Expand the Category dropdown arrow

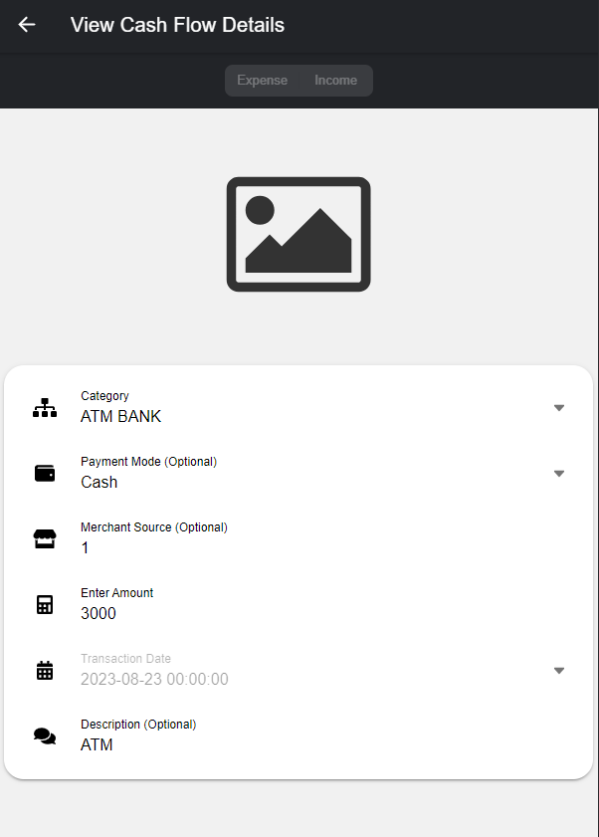click(x=558, y=408)
